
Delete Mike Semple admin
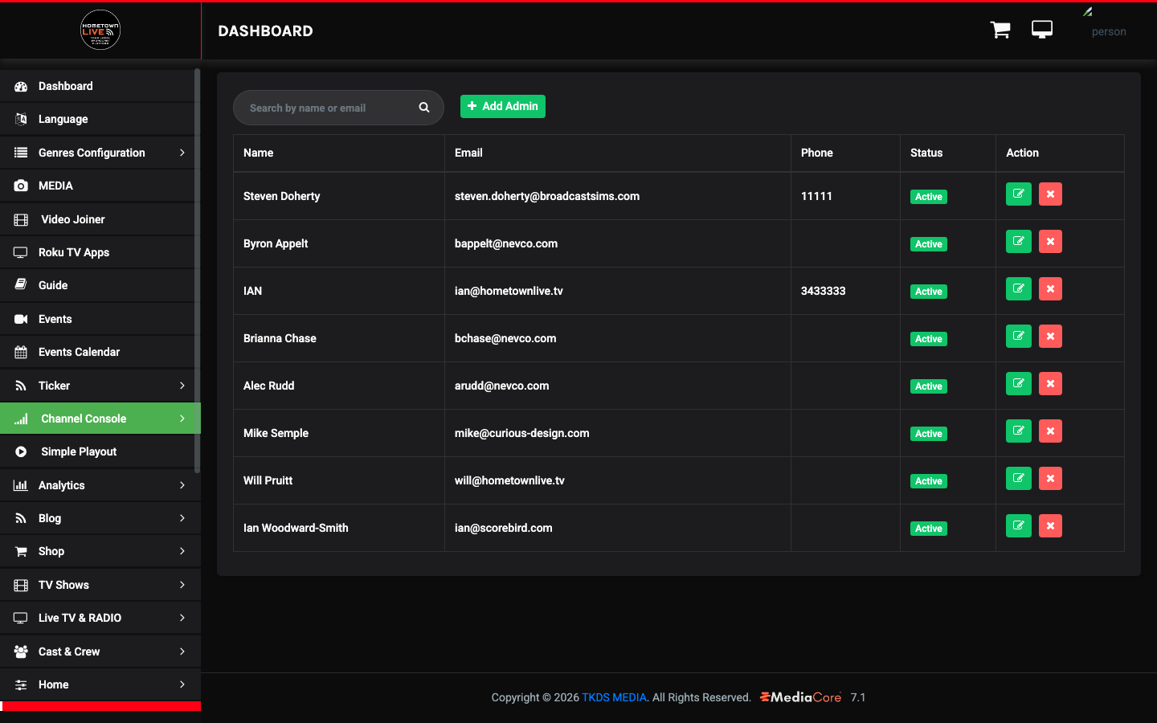click(1050, 431)
